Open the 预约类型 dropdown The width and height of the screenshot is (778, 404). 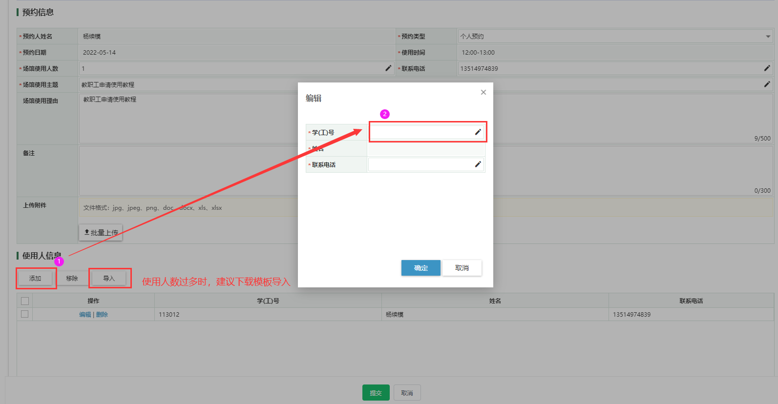pos(615,37)
